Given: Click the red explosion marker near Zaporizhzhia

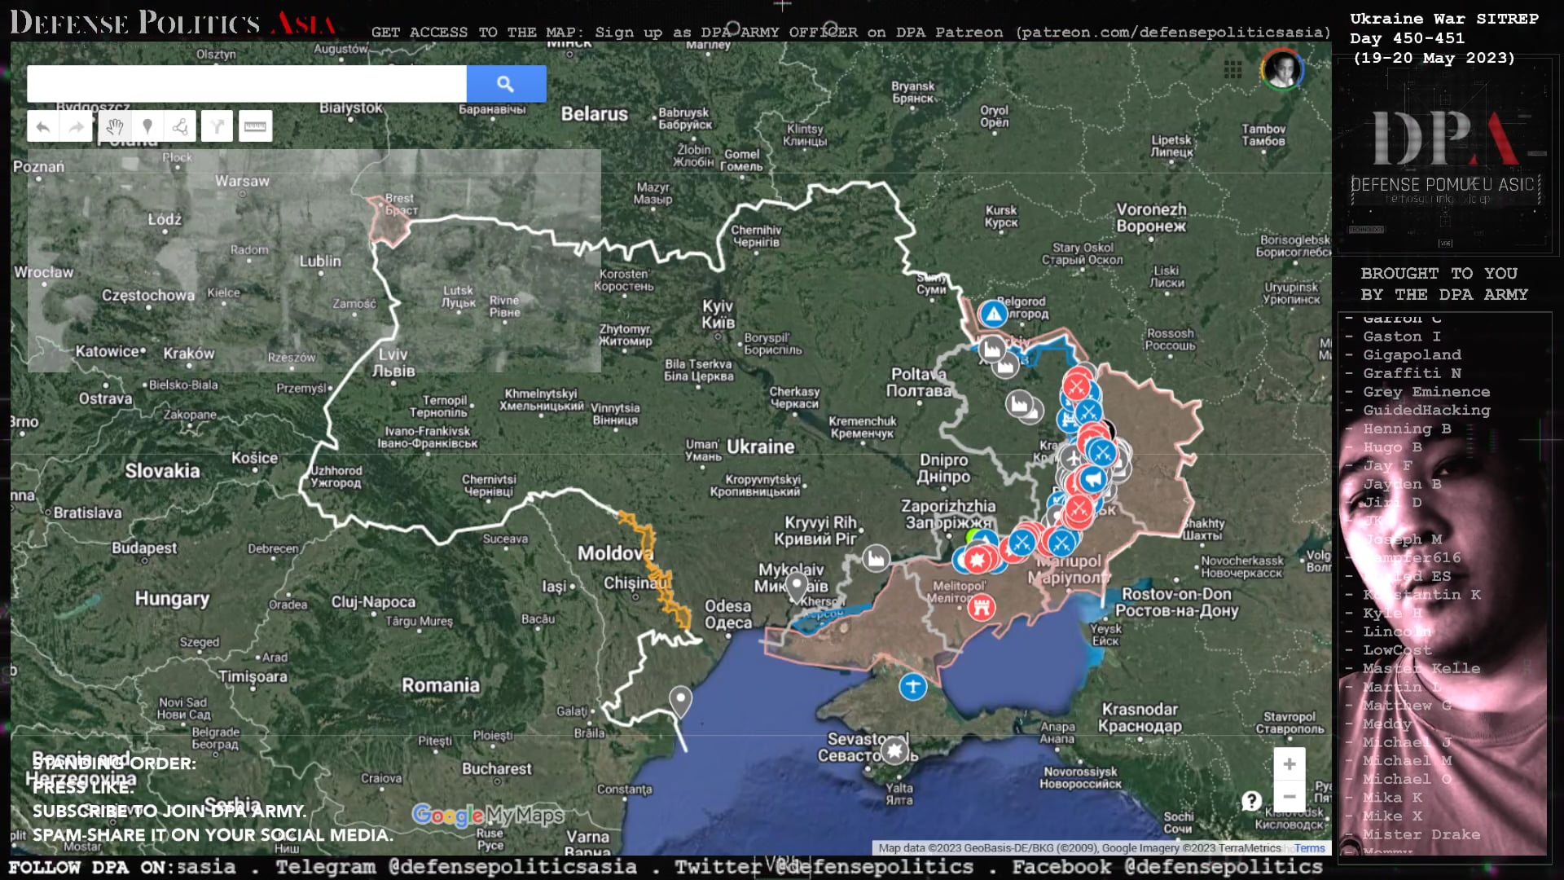Looking at the screenshot, I should click(978, 560).
